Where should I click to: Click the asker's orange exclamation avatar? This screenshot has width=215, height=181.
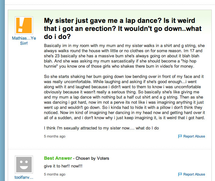[x=24, y=25]
